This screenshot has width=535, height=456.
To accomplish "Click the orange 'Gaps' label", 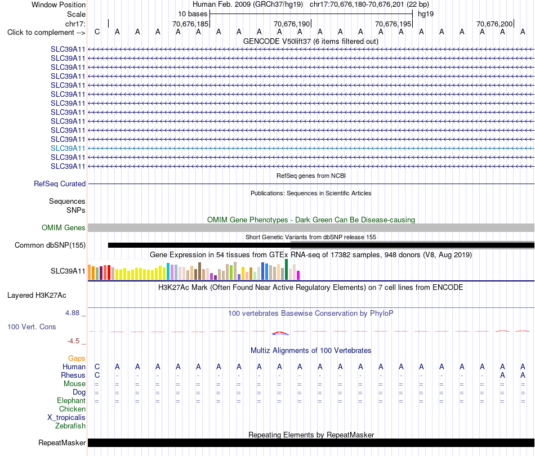I will (77, 358).
